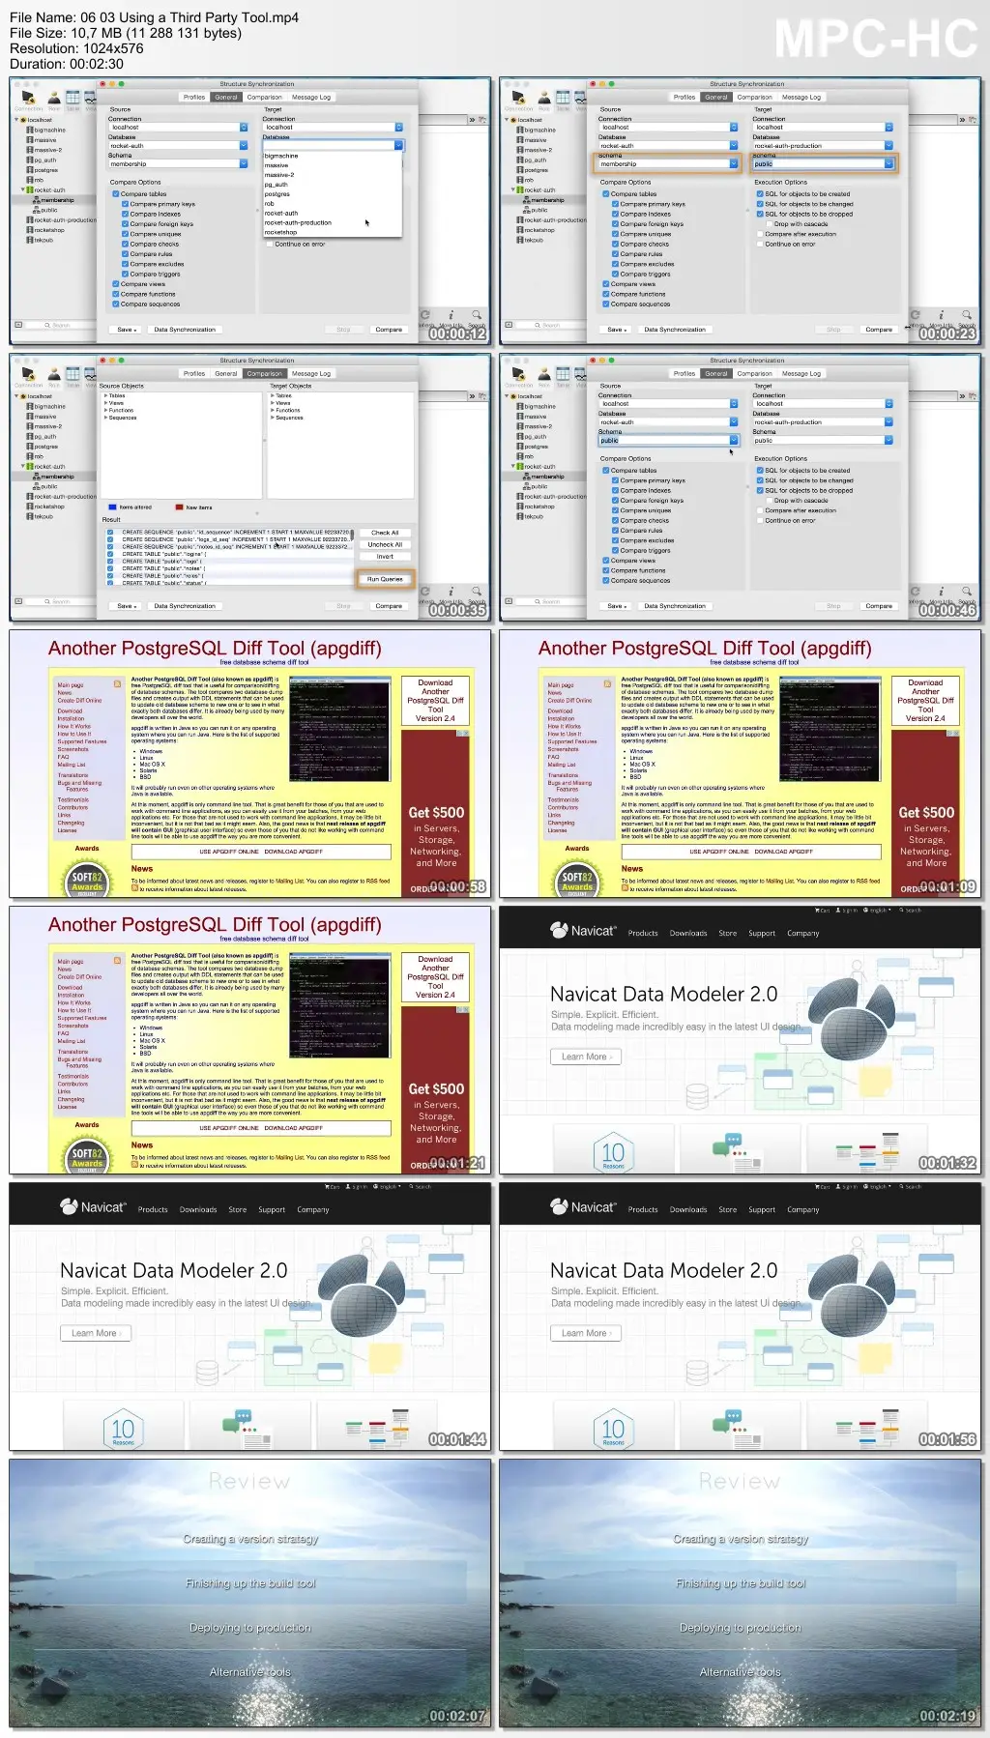Click the Navicat logo in the 00:01:32 frame
Viewport: 990px width, 1738px height.
point(582,931)
